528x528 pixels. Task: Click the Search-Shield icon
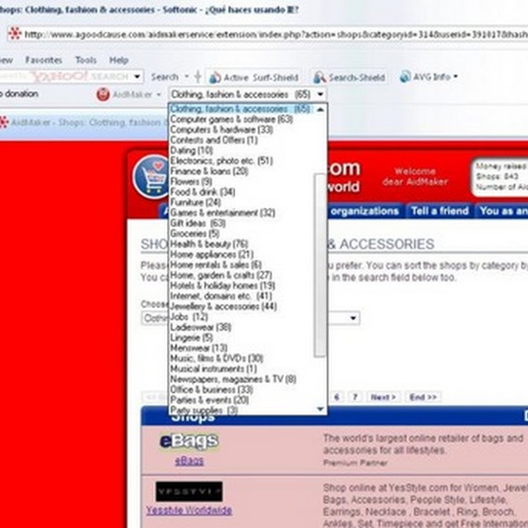pos(319,78)
